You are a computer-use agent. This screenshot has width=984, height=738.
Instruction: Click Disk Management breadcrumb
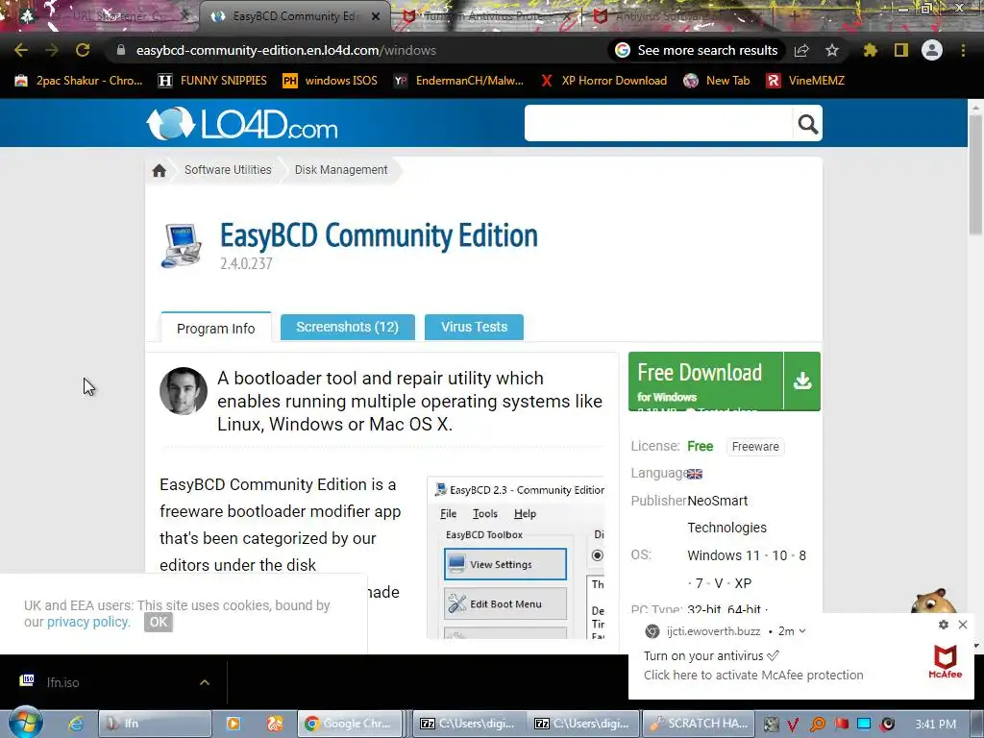coord(341,169)
